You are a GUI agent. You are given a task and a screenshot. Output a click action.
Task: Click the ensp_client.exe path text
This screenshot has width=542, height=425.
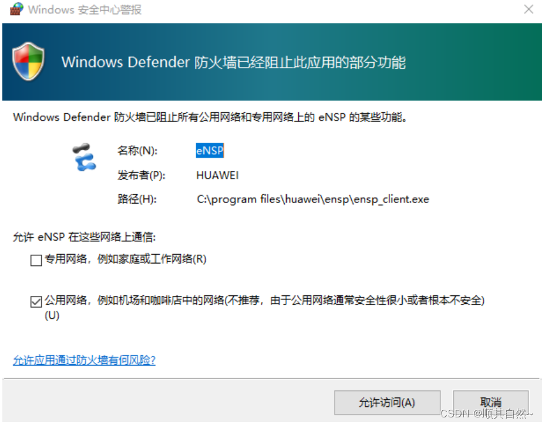[313, 200]
